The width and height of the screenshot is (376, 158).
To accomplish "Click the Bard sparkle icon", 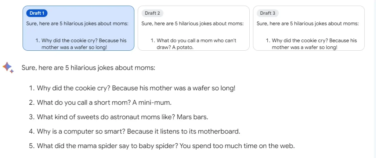I will click(x=8, y=67).
